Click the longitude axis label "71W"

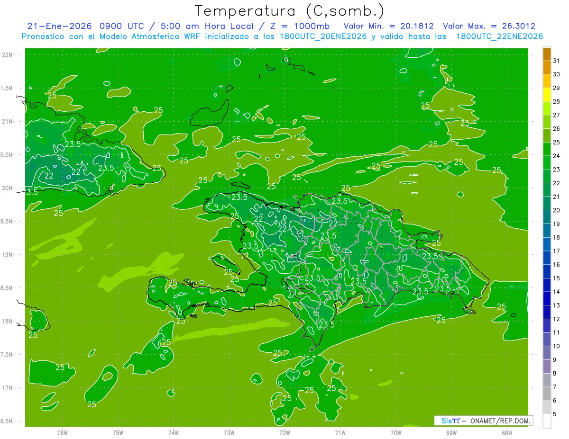pos(340,433)
